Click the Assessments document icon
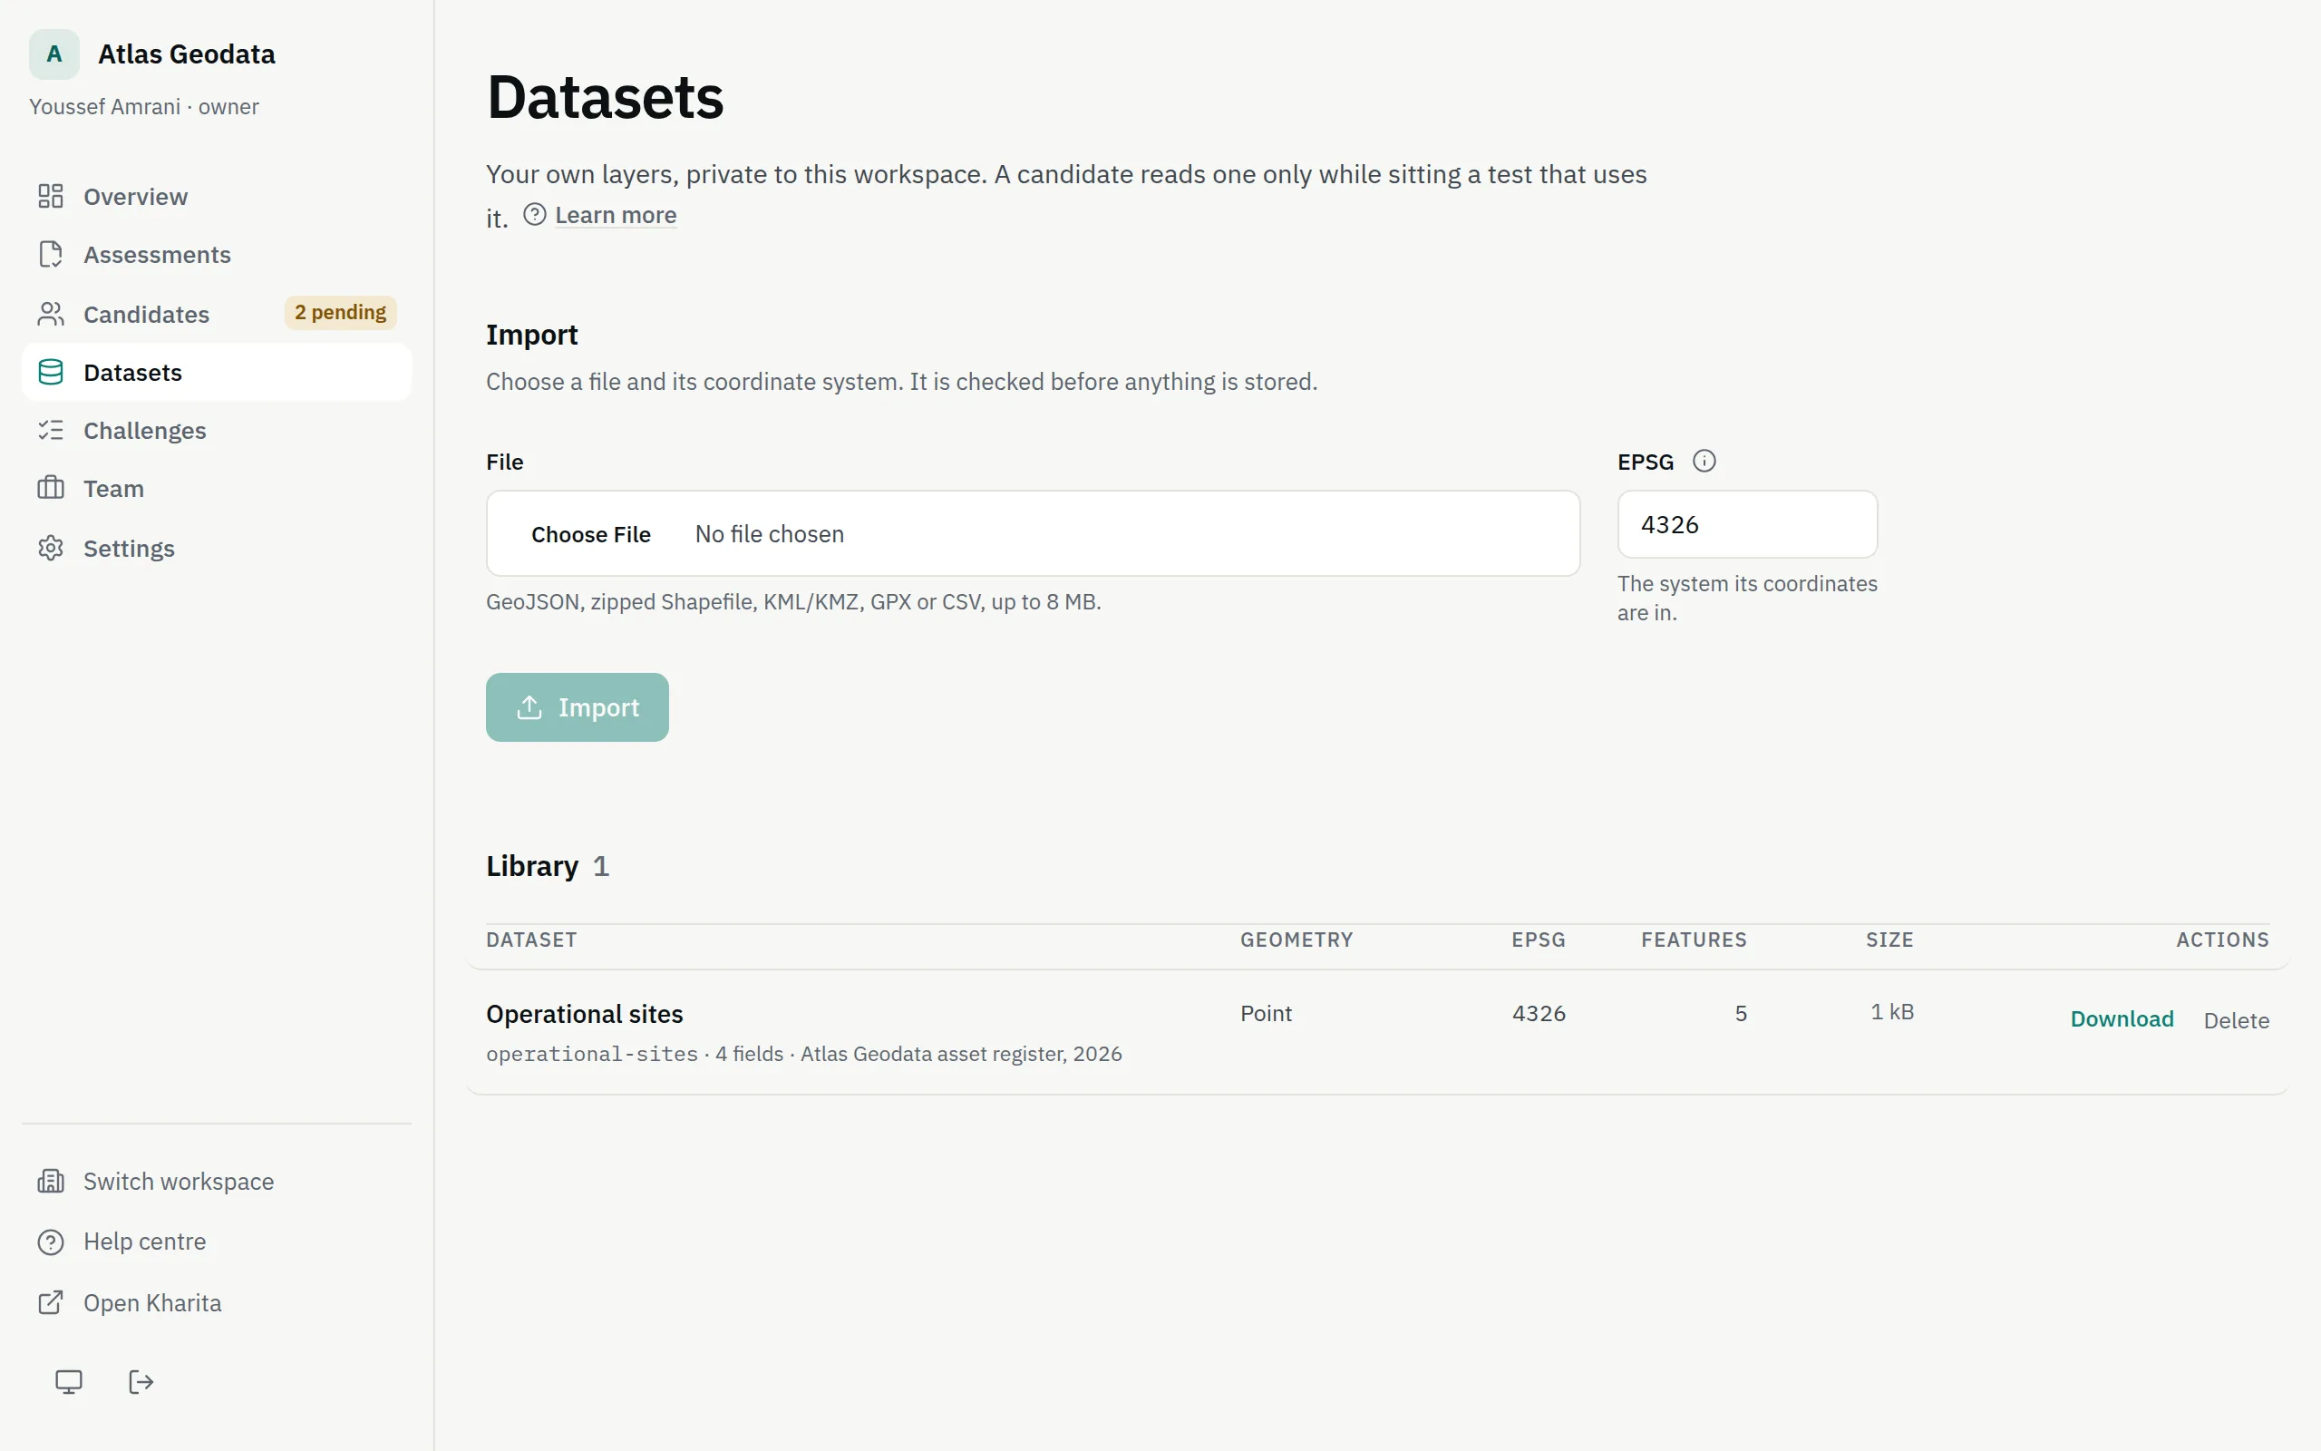Viewport: 2321px width, 1451px height. pyautogui.click(x=51, y=254)
